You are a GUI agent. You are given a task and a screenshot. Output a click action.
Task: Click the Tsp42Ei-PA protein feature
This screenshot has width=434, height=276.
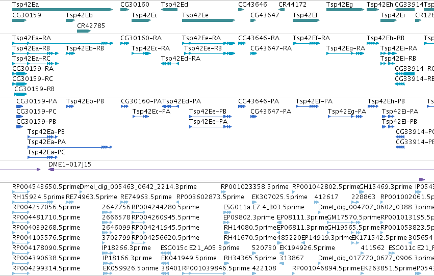(x=388, y=117)
